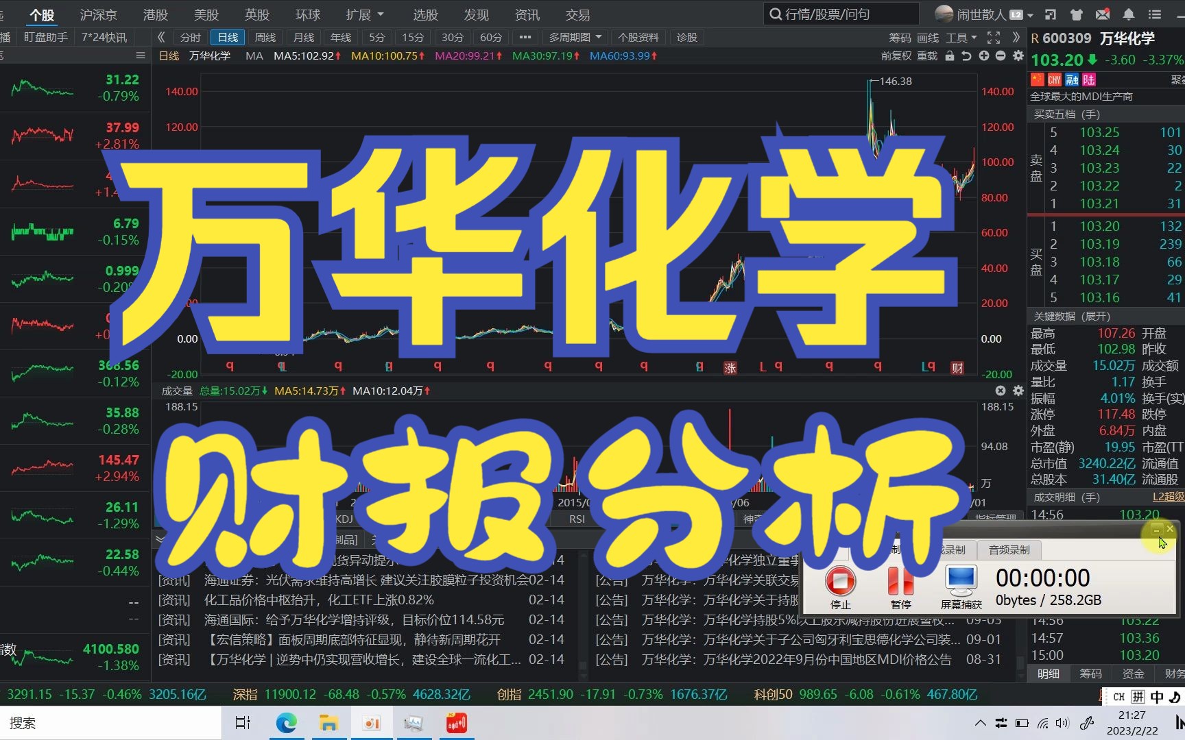
Task: Click the 筹码 button above the chart
Action: click(900, 38)
